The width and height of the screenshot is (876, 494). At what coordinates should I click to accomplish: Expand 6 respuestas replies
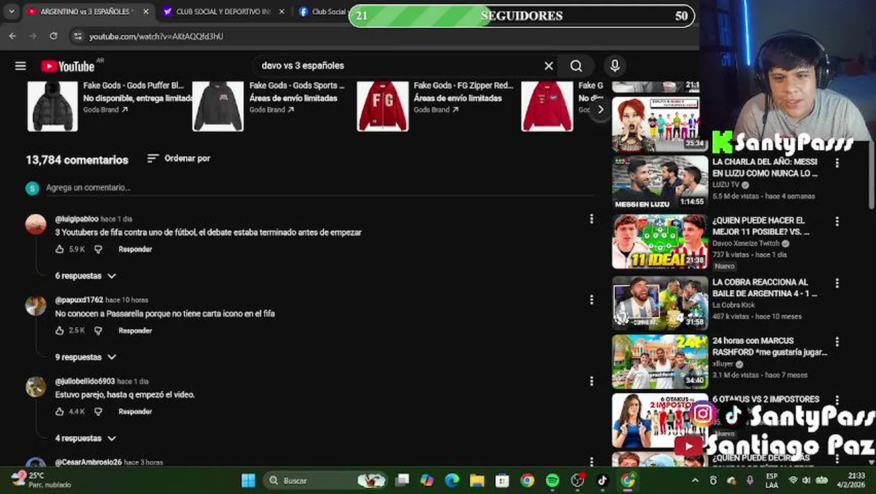point(85,276)
